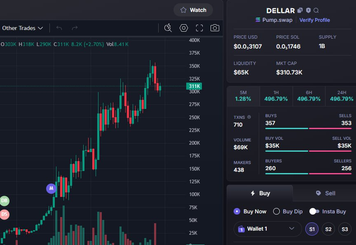356x245 pixels.
Task: Toggle fullscreen chart mode icon
Action: pos(199,28)
